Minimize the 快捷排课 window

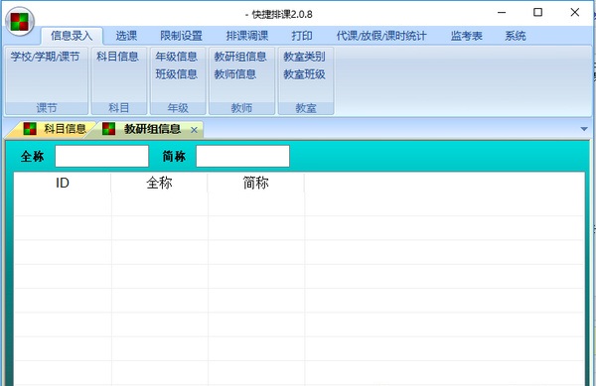pos(502,13)
